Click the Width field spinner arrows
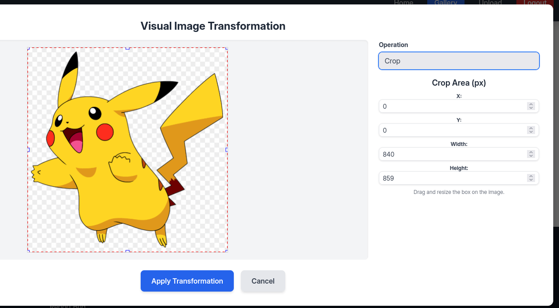 click(x=531, y=154)
